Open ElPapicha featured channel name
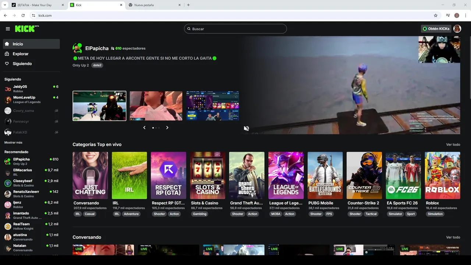The width and height of the screenshot is (471, 265). point(97,48)
